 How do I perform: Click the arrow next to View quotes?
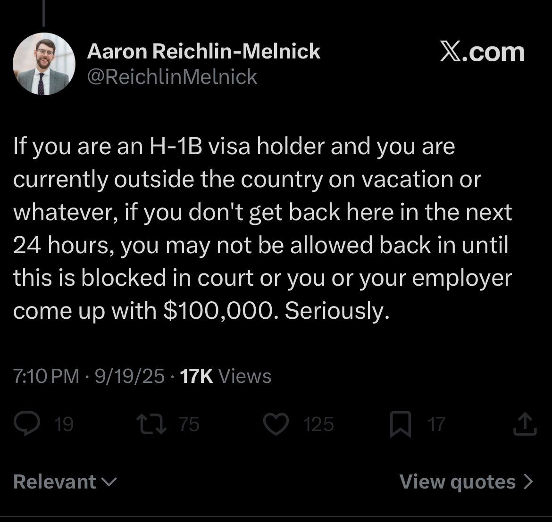[x=528, y=481]
